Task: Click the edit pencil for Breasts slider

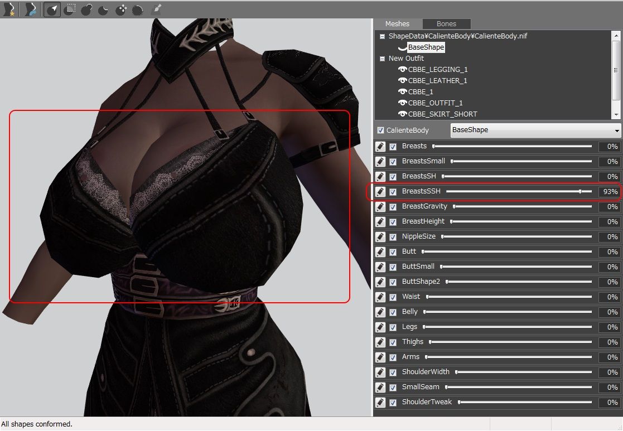Action: coord(380,147)
